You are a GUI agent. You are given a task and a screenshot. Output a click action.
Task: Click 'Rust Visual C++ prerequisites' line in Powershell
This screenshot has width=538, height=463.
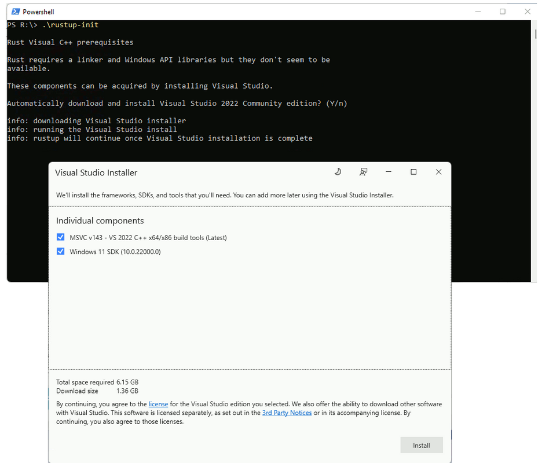click(70, 42)
